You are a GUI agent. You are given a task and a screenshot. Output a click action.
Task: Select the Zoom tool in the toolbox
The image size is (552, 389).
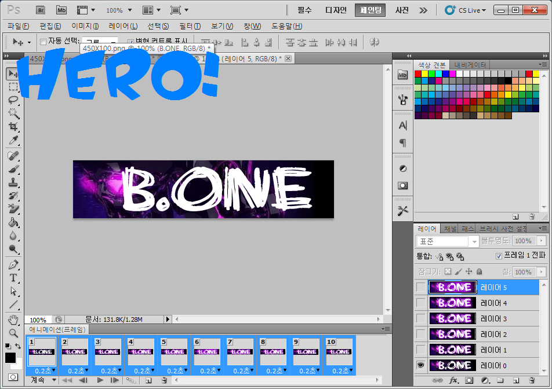[x=13, y=333]
